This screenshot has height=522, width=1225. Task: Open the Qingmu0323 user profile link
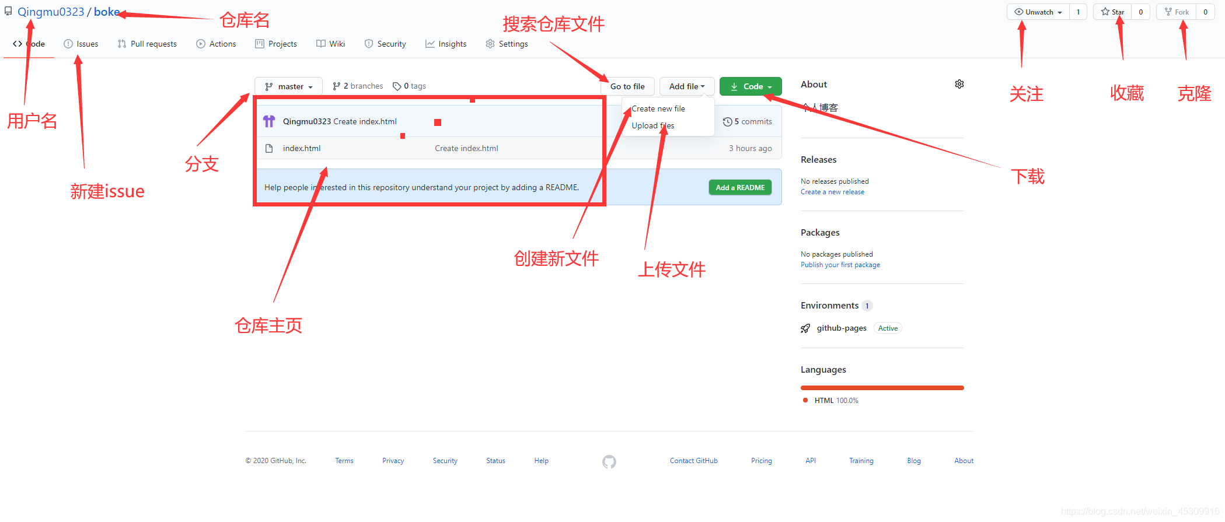tap(51, 12)
